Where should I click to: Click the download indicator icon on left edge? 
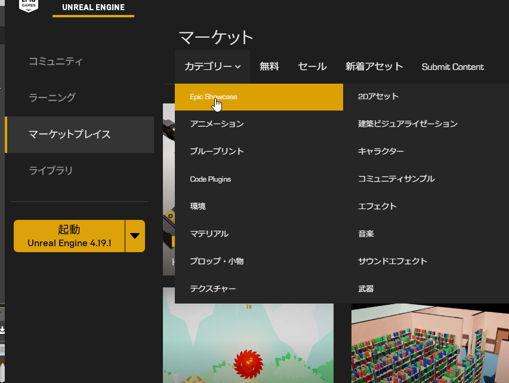click(3, 329)
